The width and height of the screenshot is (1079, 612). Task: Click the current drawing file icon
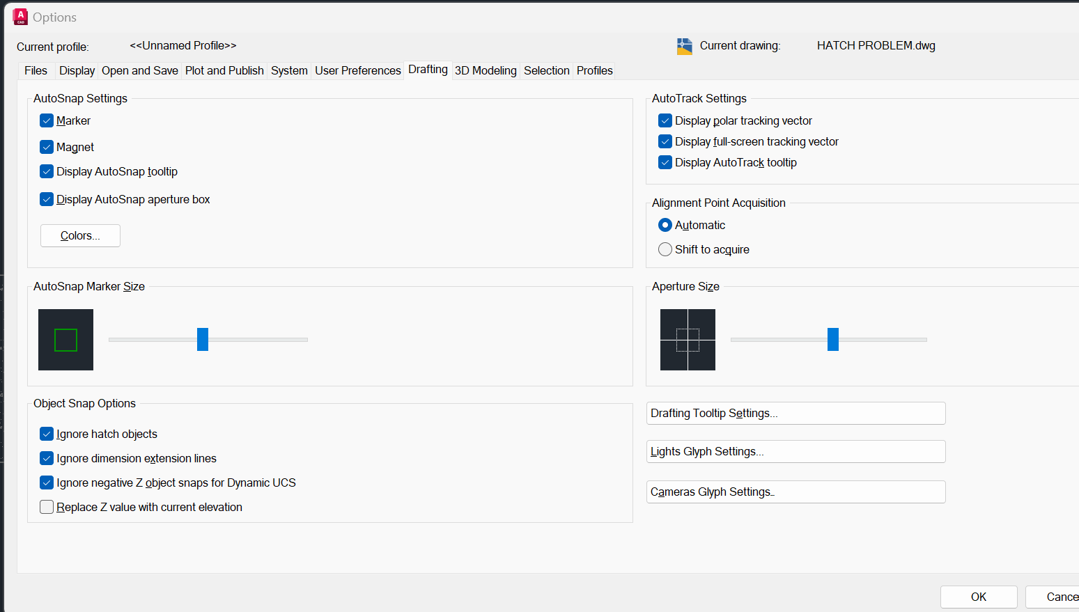pos(685,47)
